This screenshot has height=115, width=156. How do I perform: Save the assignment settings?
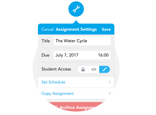(106, 29)
